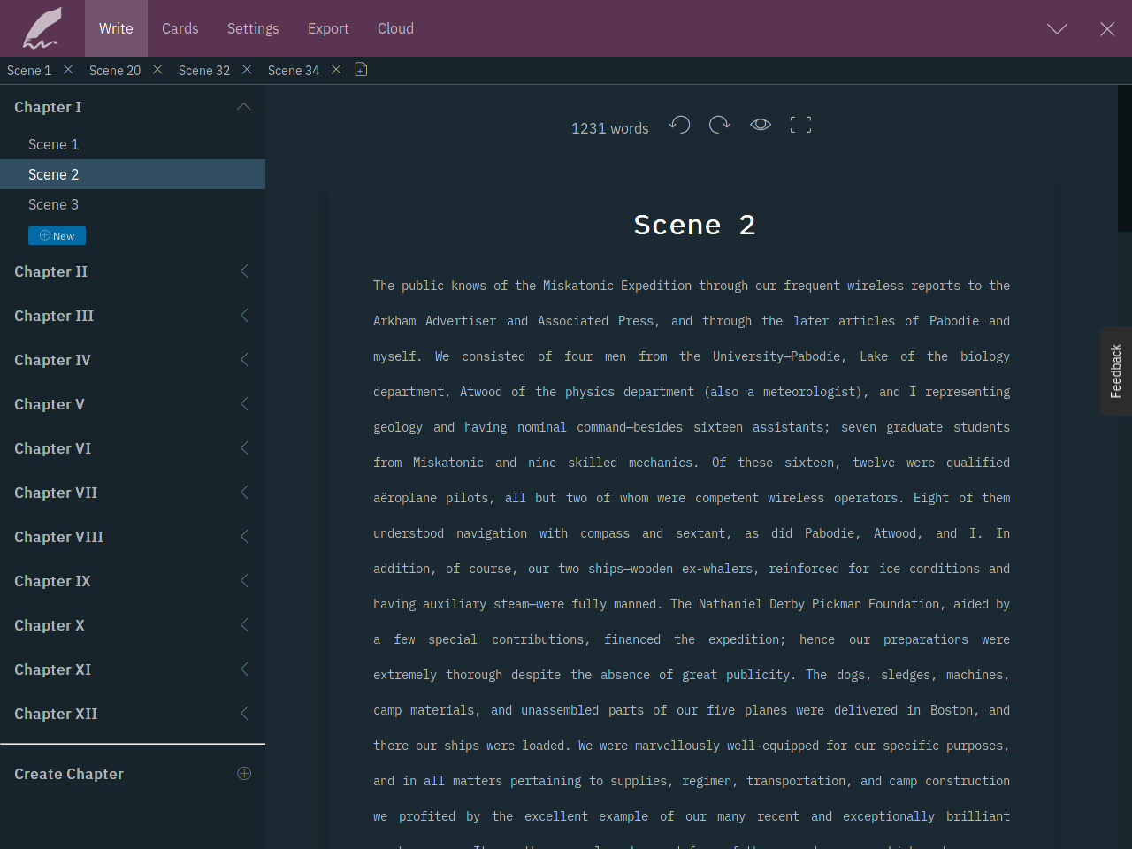This screenshot has height=849, width=1132.
Task: Select Scene 1 in the sidebar
Action: point(133,144)
